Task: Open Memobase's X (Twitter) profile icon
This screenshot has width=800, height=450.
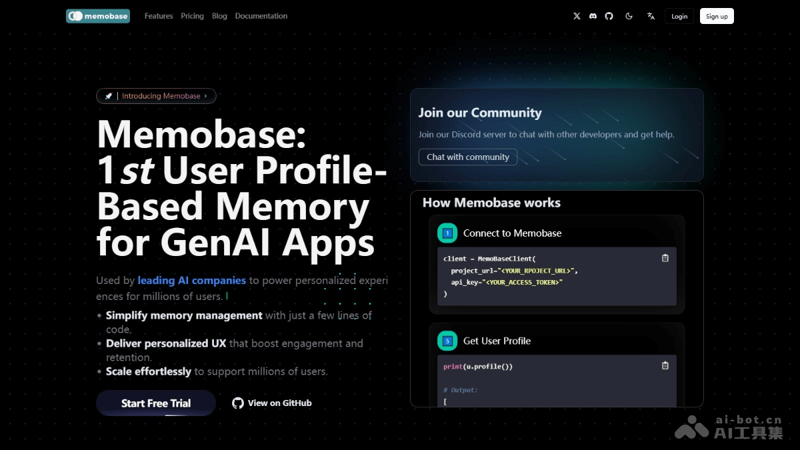Action: click(x=577, y=16)
